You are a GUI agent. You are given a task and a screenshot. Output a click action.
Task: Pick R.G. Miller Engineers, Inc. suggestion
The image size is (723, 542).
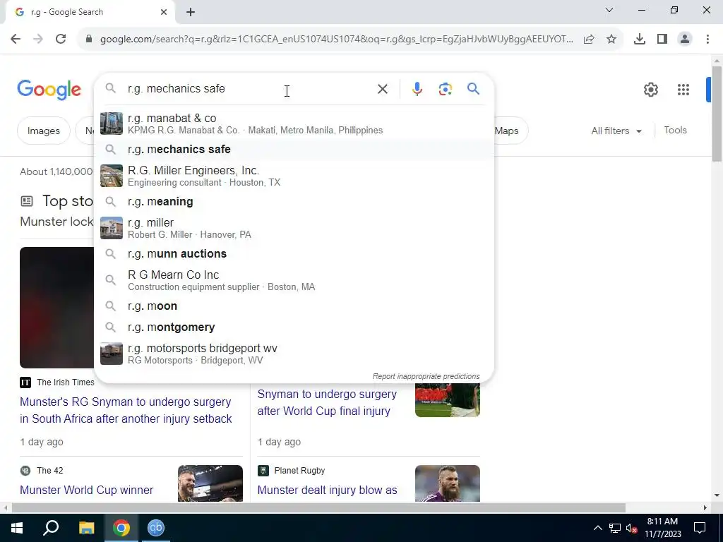pos(294,176)
